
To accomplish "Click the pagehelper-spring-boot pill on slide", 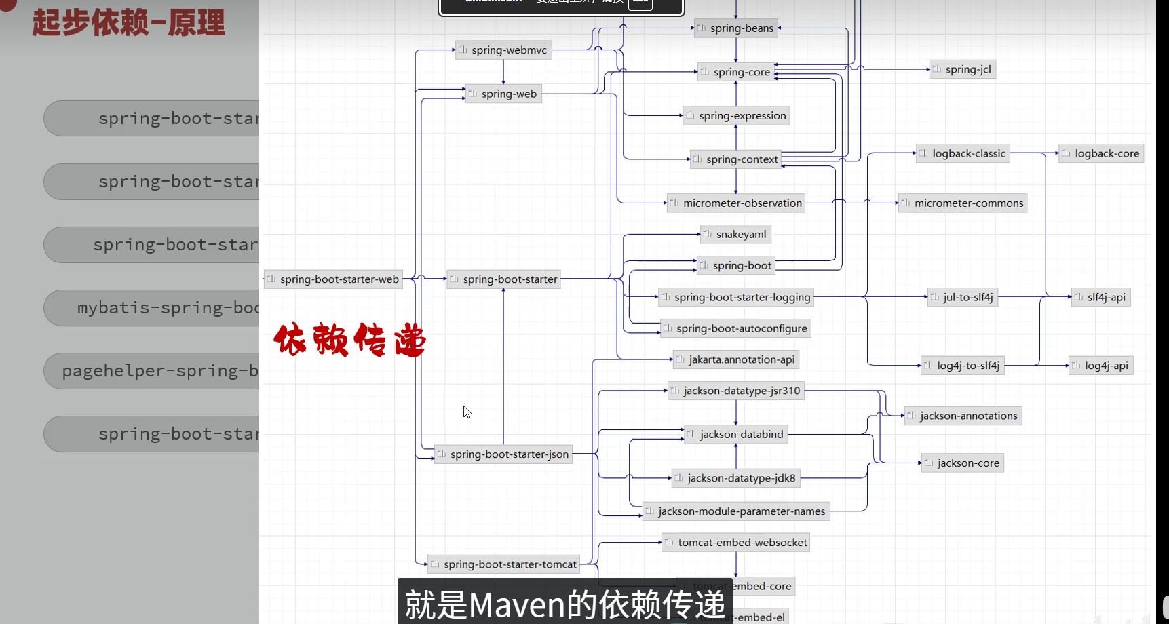I will pos(152,371).
